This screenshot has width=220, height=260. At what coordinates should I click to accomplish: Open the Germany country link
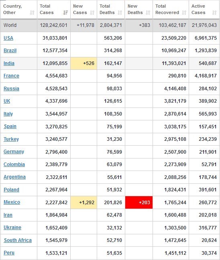[14, 152]
